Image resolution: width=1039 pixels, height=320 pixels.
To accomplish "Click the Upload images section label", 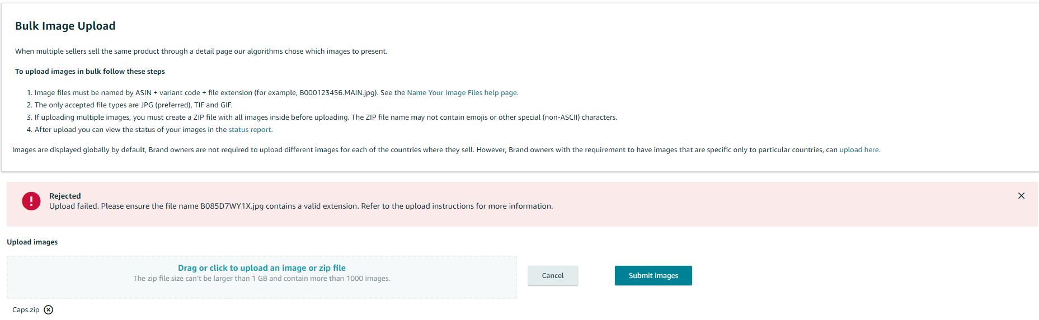I will [32, 242].
